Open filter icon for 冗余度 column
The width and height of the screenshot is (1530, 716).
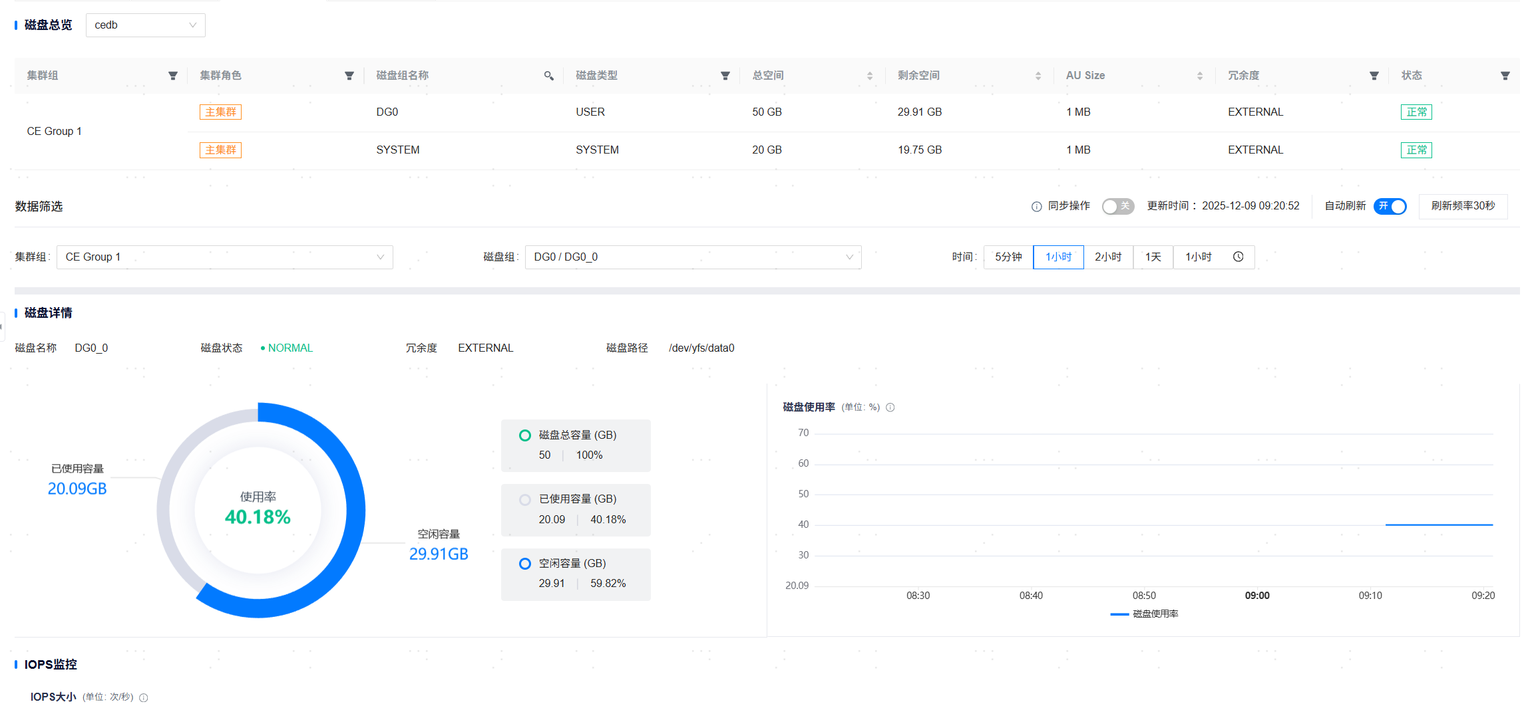point(1374,76)
